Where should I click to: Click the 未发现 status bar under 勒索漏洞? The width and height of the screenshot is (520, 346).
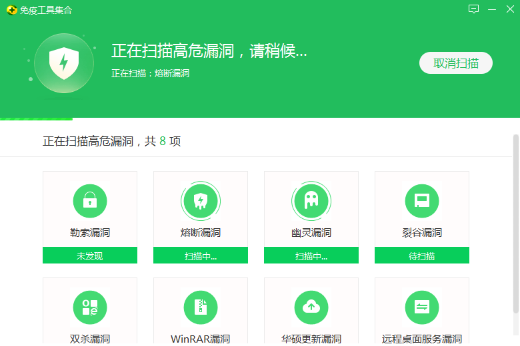90,256
